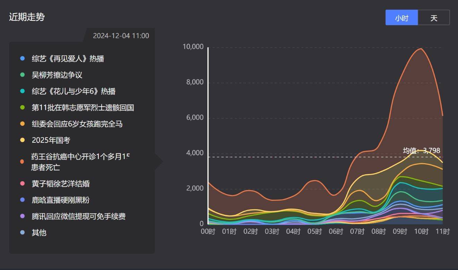Select legend item 药王谷抗癌中心开诊
The image size is (458, 270).
click(x=80, y=162)
